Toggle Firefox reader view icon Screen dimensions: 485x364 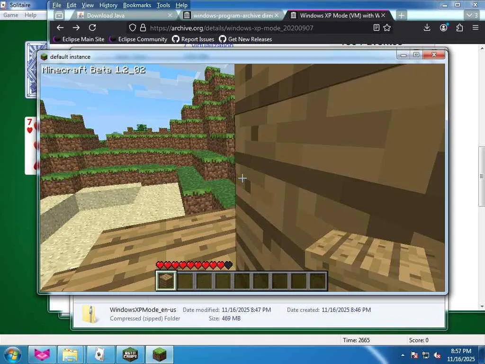click(x=377, y=28)
